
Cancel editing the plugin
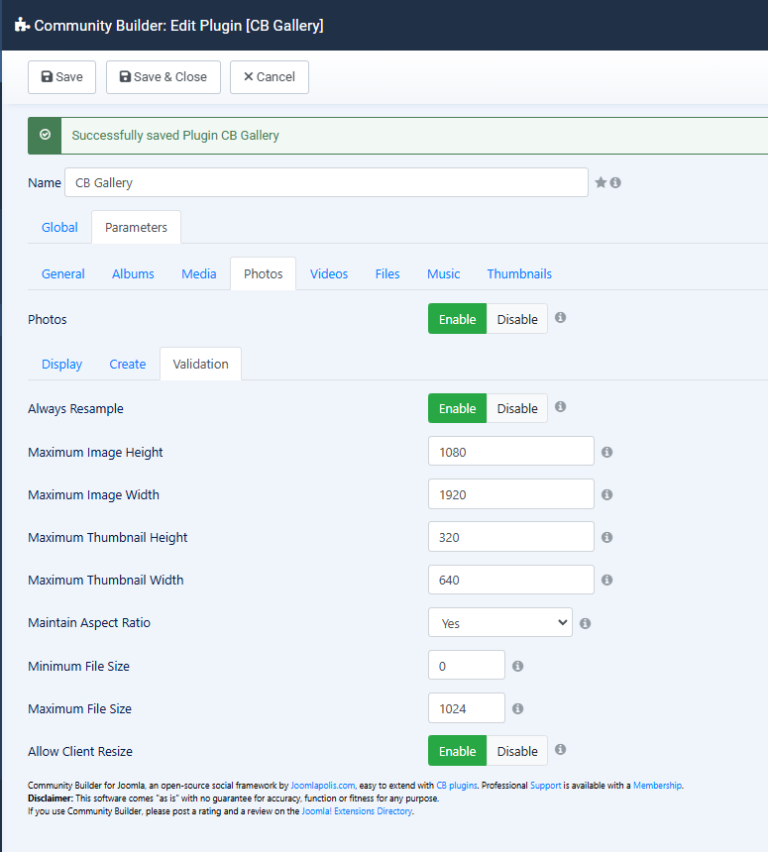pyautogui.click(x=270, y=77)
